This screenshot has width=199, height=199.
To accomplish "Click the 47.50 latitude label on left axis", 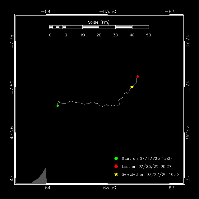I will [x=12, y=87].
